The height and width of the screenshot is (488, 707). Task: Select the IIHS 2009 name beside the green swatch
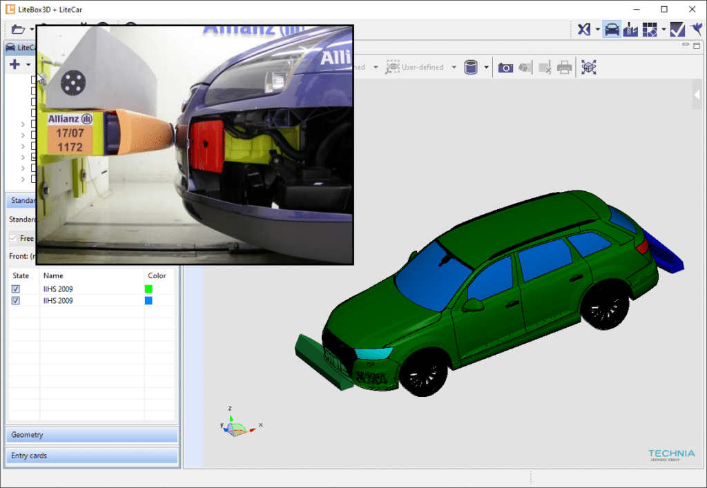58,289
